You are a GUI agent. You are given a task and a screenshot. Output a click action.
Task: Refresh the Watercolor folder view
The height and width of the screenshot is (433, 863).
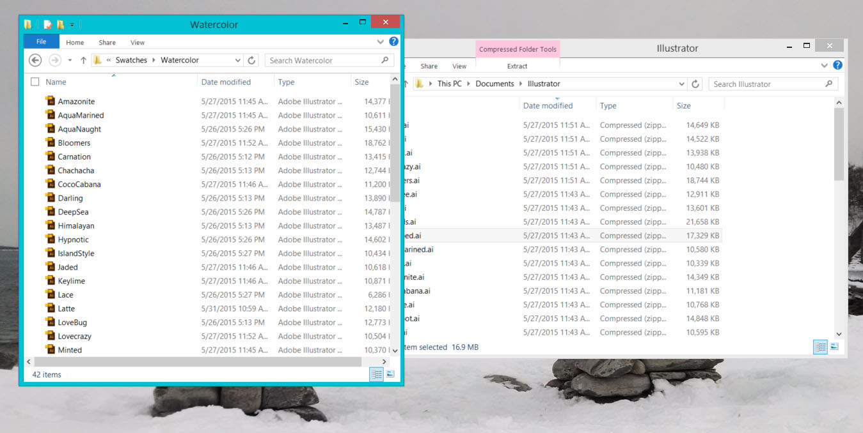coord(252,60)
